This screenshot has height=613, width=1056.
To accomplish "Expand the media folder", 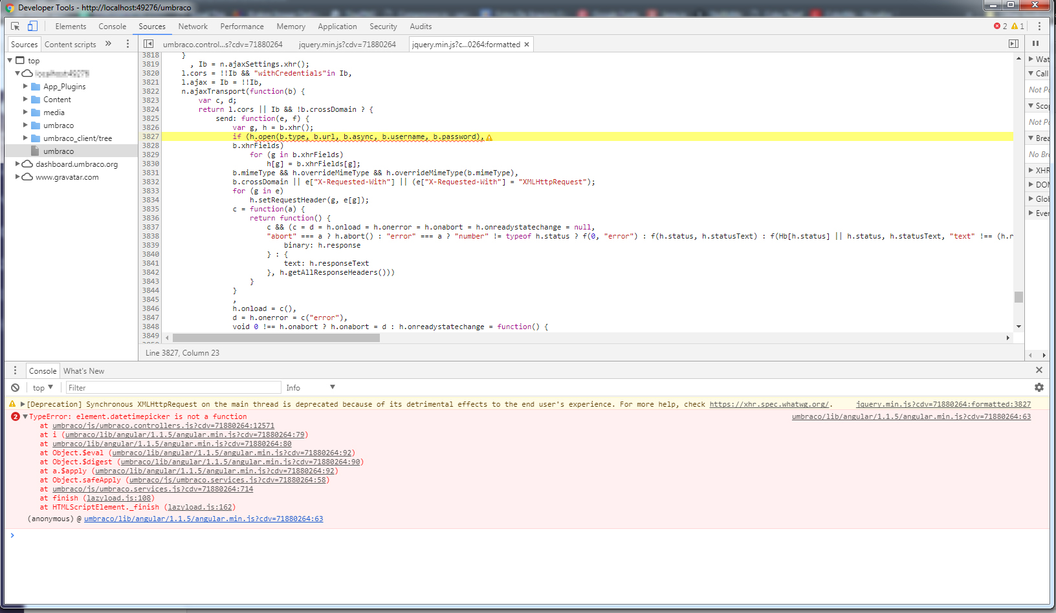I will click(26, 112).
